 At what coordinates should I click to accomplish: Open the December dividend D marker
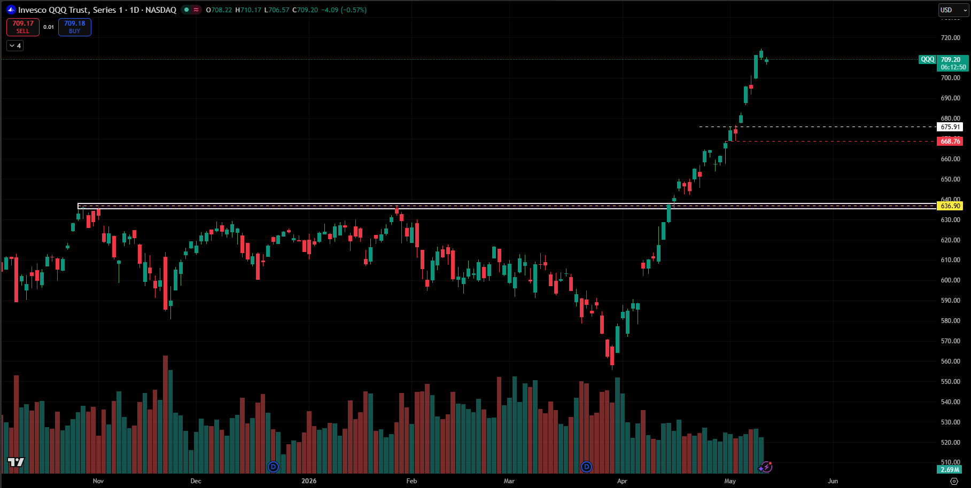[274, 467]
